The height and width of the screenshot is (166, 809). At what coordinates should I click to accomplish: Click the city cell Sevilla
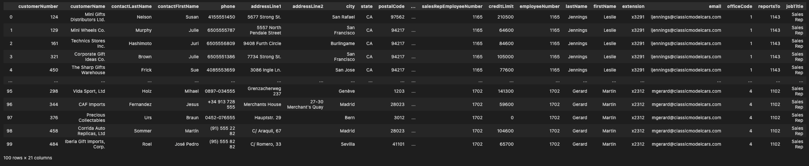click(x=348, y=144)
